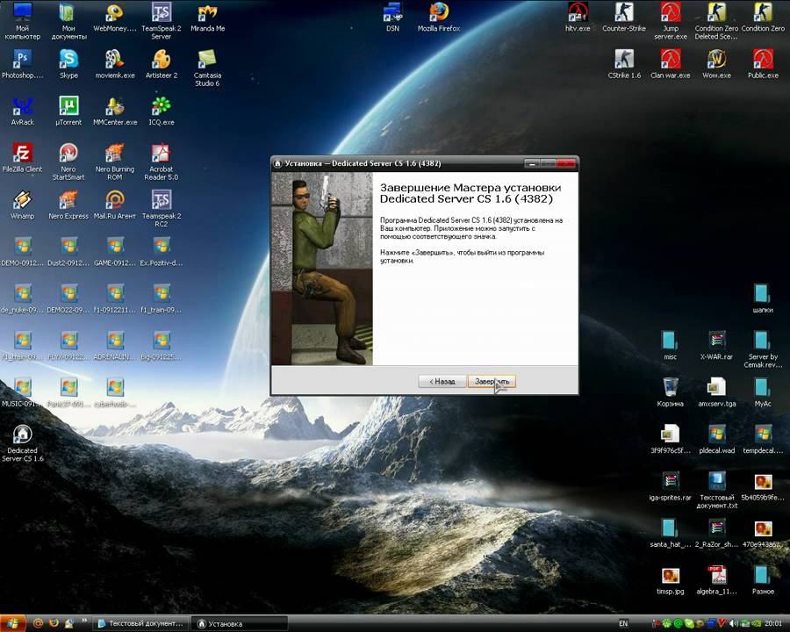Select FileZilla Client desktop icon
The width and height of the screenshot is (790, 632).
point(22,158)
